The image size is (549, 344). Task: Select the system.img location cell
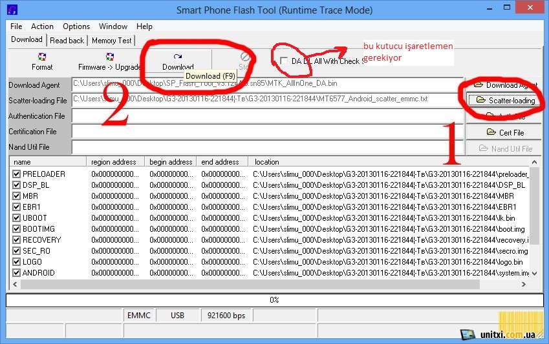391,272
